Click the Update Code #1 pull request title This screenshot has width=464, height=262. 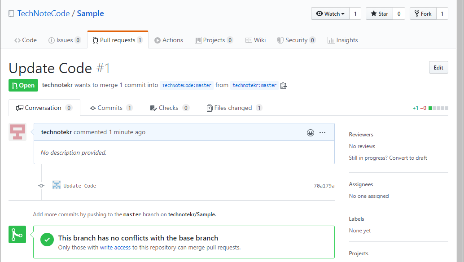(59, 68)
